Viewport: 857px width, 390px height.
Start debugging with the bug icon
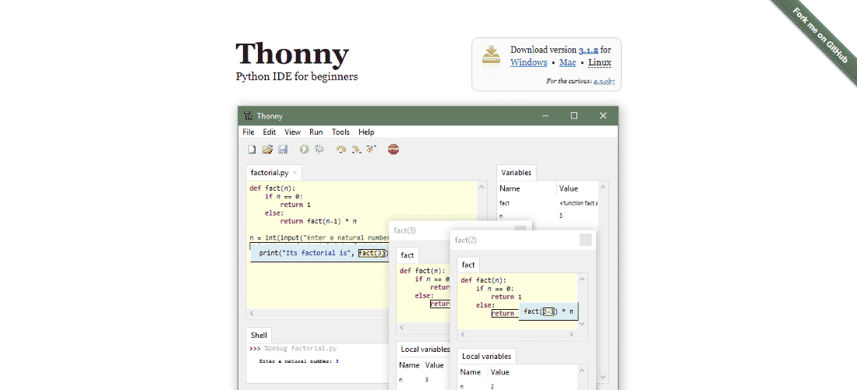click(x=319, y=149)
